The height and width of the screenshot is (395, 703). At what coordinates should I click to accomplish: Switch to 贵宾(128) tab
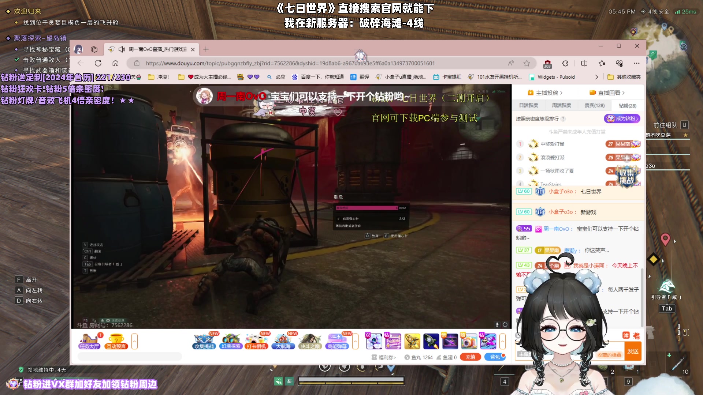pos(594,105)
